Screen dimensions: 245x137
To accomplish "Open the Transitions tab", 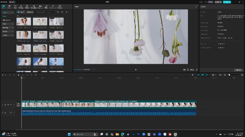I will coord(34,7).
